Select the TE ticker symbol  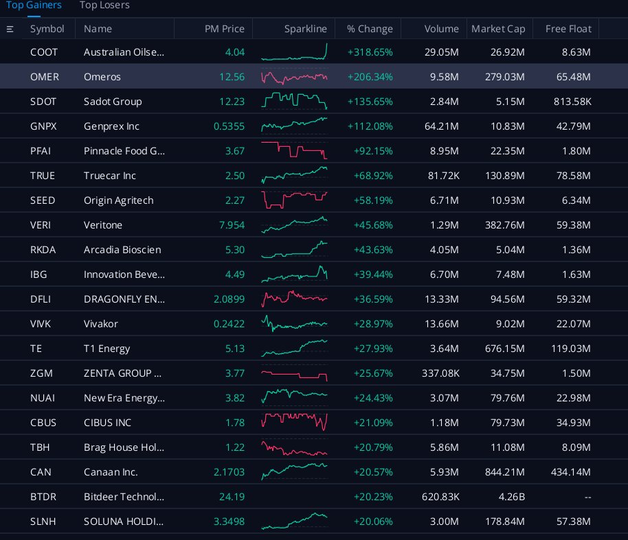(36, 349)
